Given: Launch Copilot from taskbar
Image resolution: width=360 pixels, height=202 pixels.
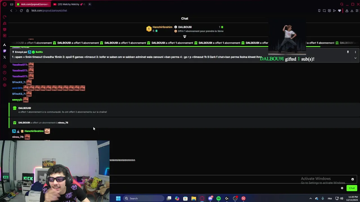Looking at the screenshot, I should (x=177, y=198).
